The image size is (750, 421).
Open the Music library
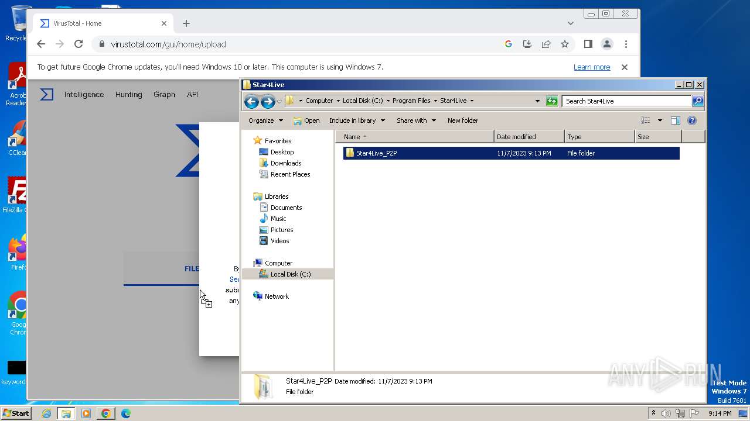pyautogui.click(x=278, y=219)
